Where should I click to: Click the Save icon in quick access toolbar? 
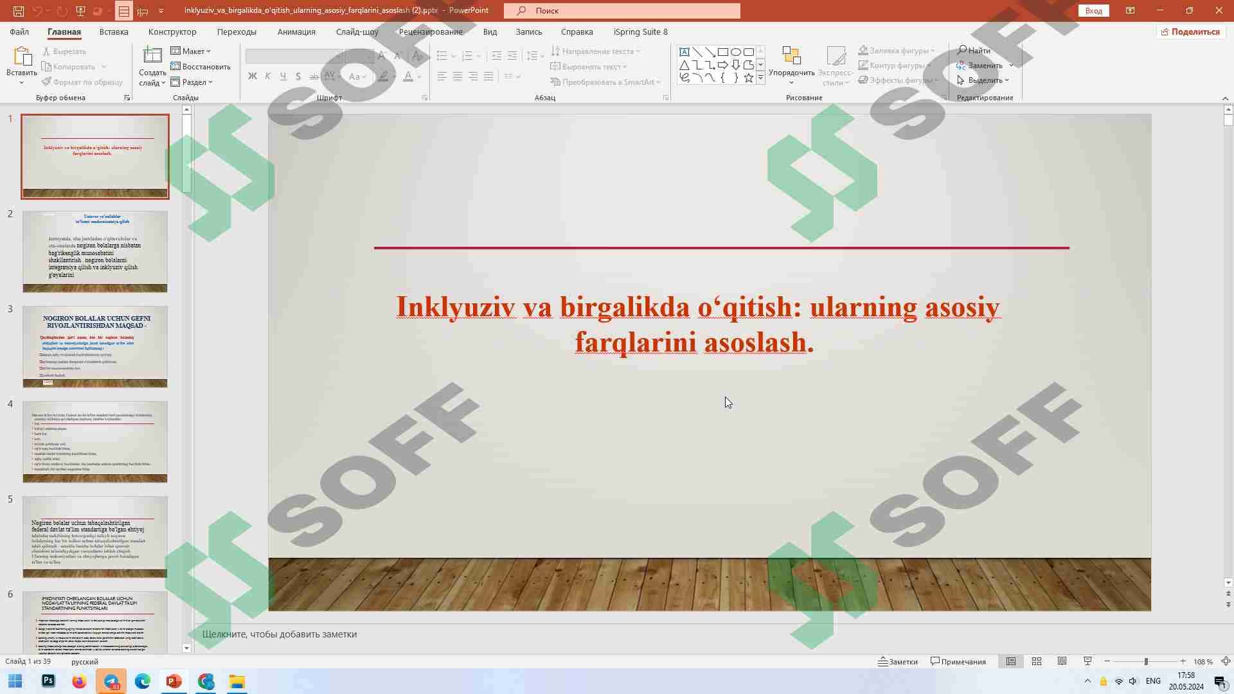click(19, 11)
